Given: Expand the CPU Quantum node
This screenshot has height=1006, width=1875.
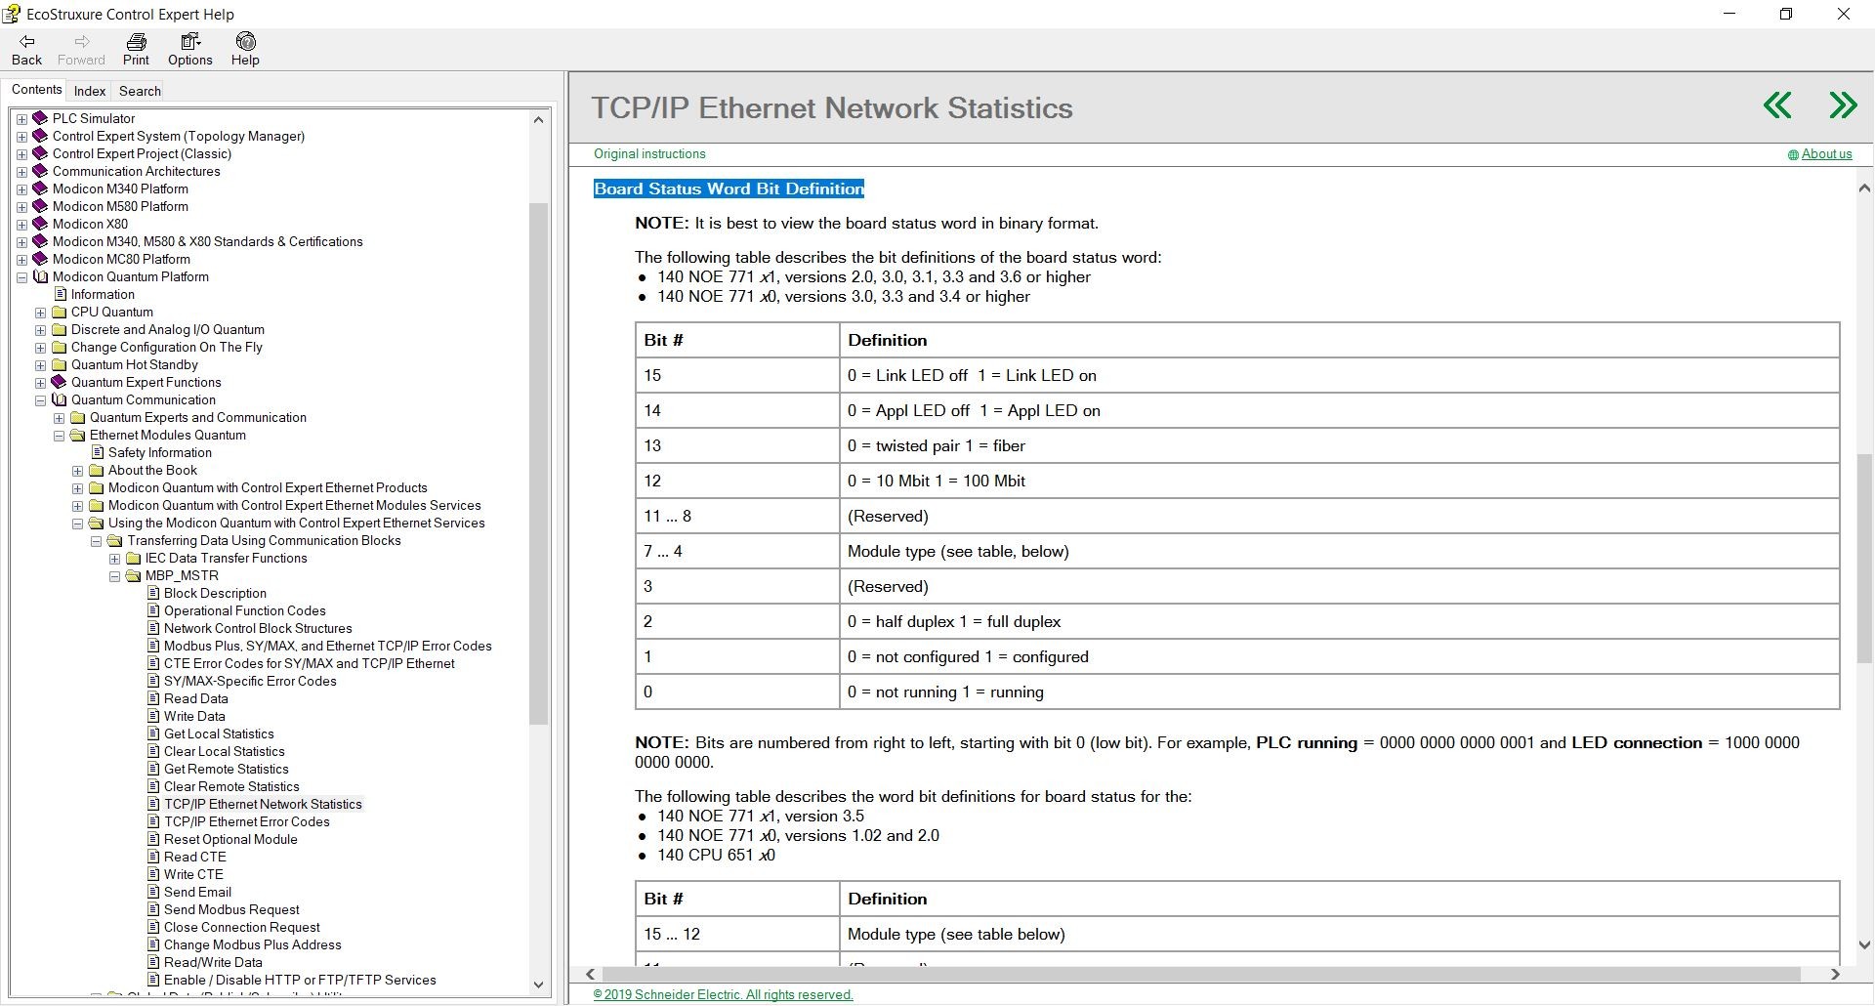Looking at the screenshot, I should [40, 313].
